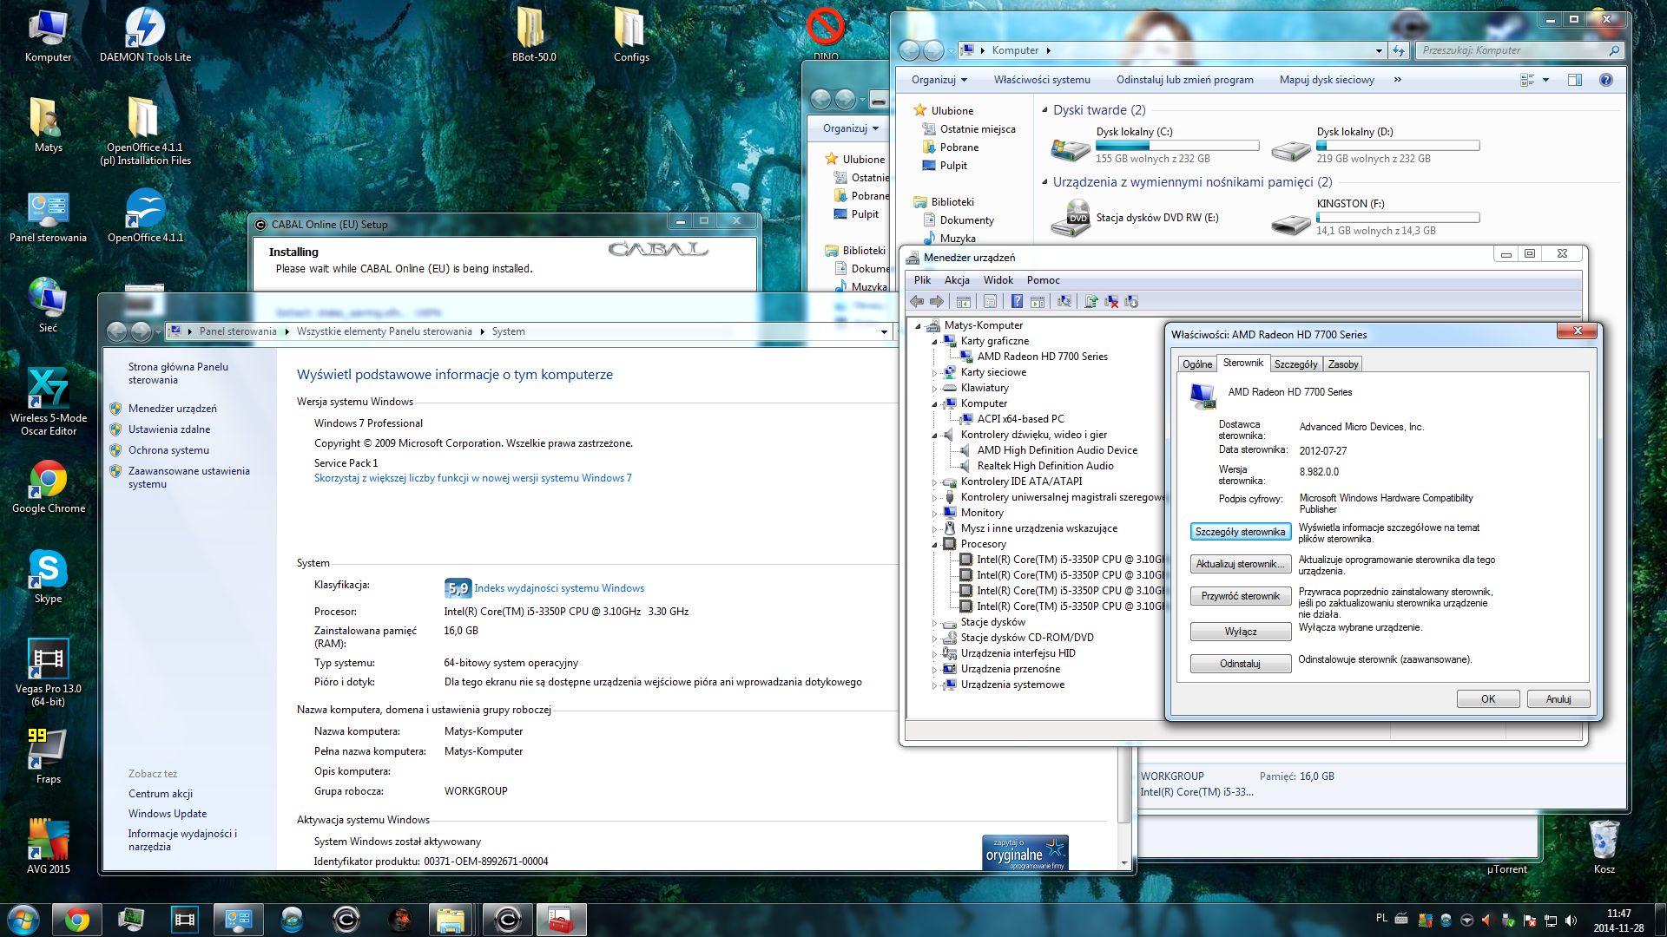Click the Szczegóły sterownika button
Viewport: 1667px width, 937px height.
coord(1240,532)
